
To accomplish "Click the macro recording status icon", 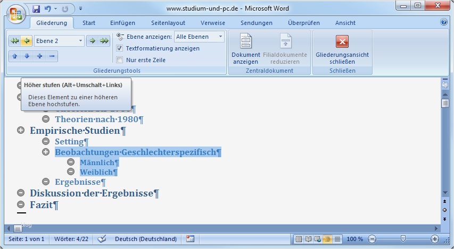I will pyautogui.click(x=190, y=238).
